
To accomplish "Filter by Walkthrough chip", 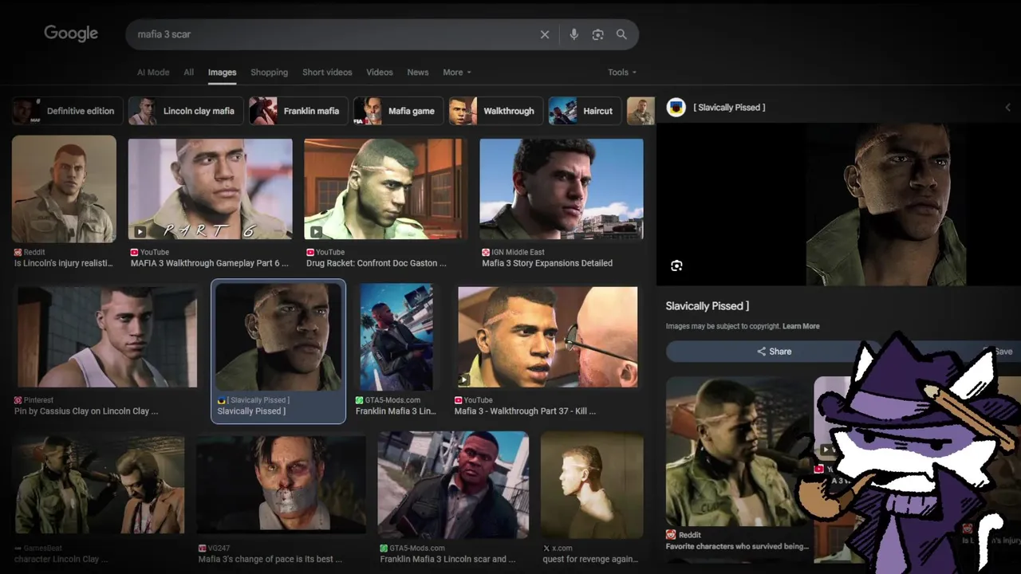I will coord(495,111).
